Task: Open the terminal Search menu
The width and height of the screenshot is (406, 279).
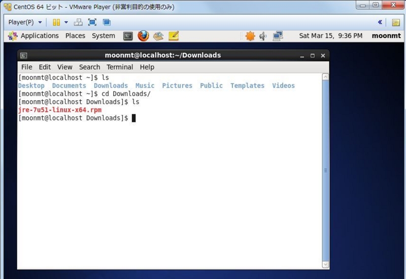Action: (x=90, y=67)
